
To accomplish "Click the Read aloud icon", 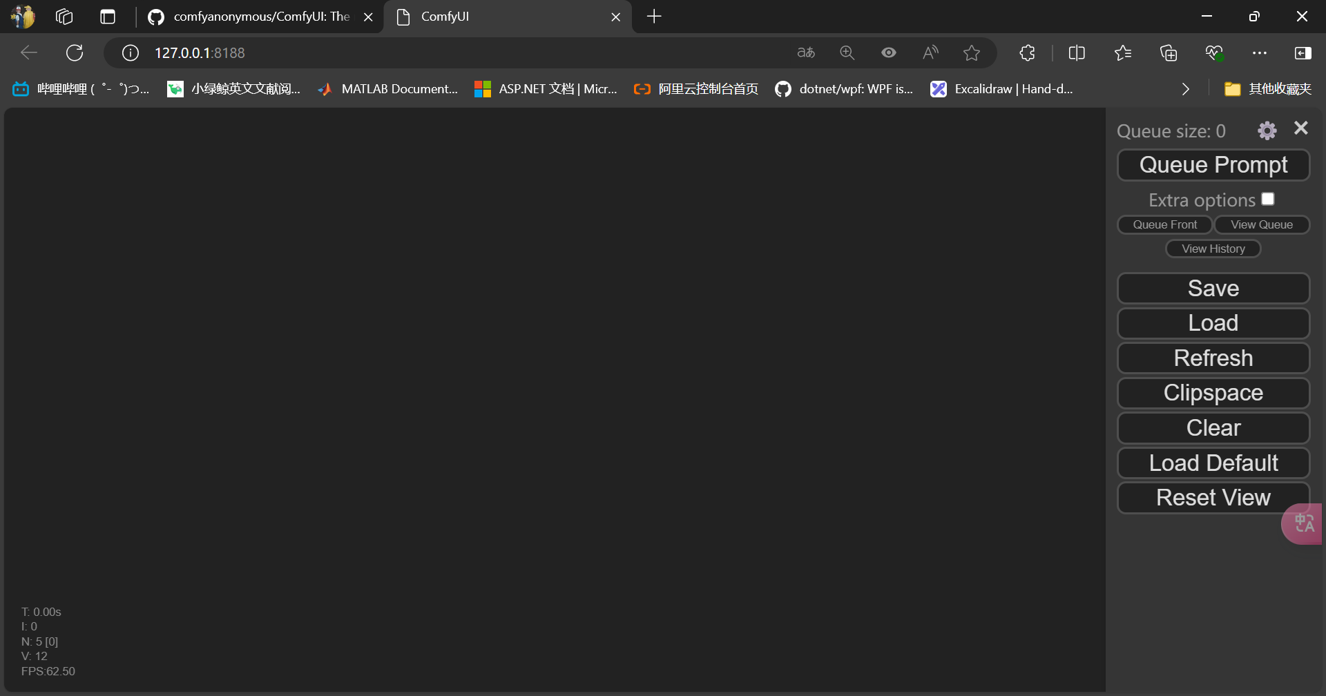I will click(x=930, y=52).
